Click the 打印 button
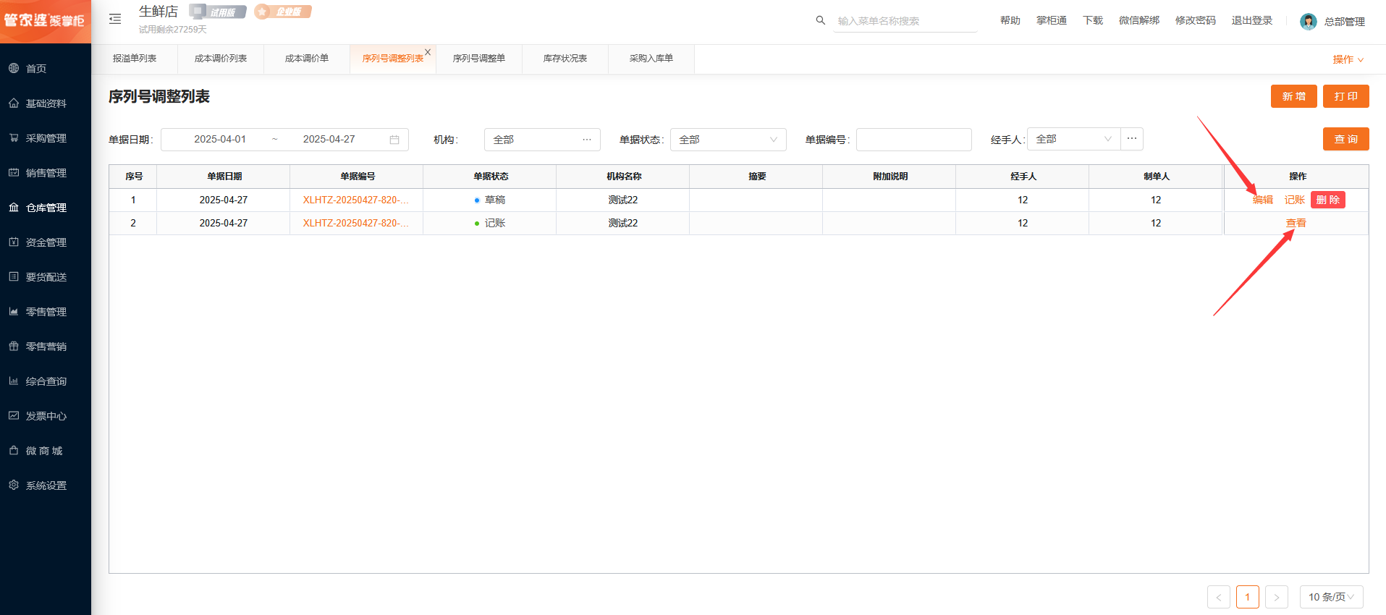The width and height of the screenshot is (1386, 615). click(x=1346, y=96)
